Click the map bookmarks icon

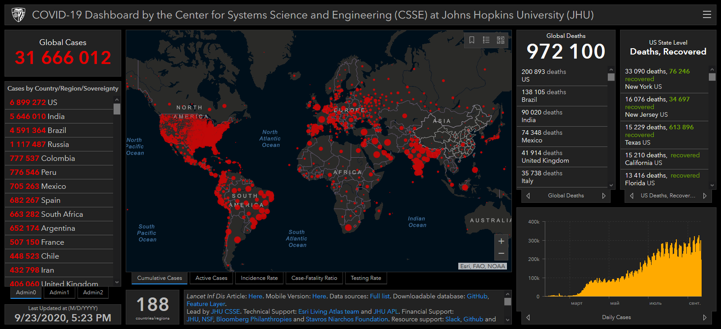[x=472, y=40]
